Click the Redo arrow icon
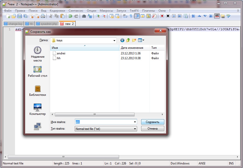243x168 pixels. 76,16
